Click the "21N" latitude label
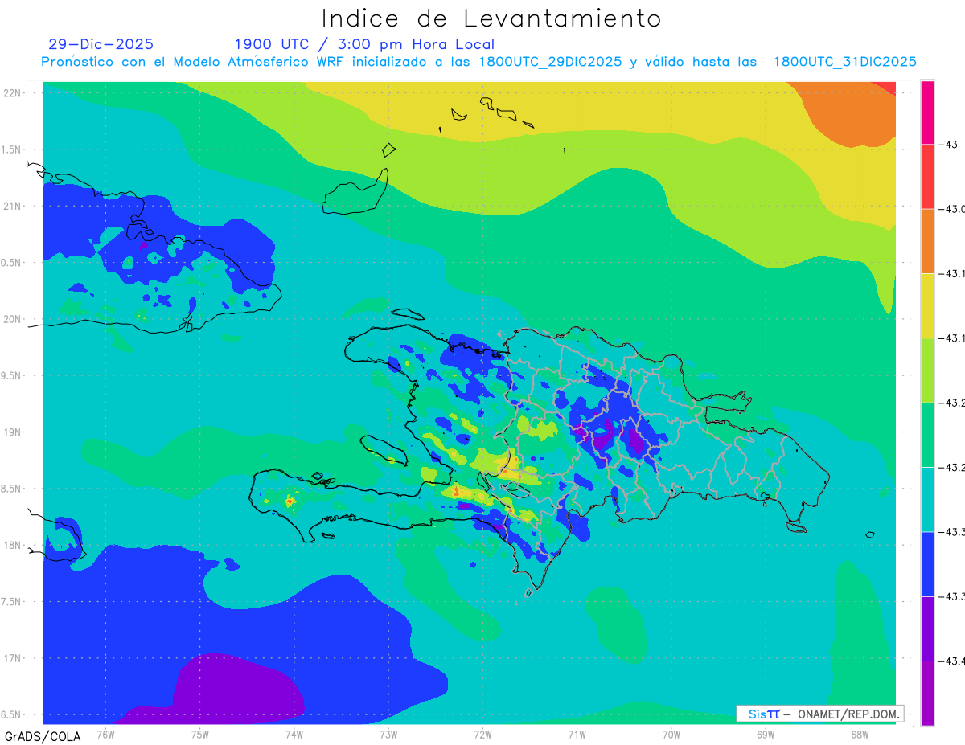965x745 pixels. click(14, 206)
